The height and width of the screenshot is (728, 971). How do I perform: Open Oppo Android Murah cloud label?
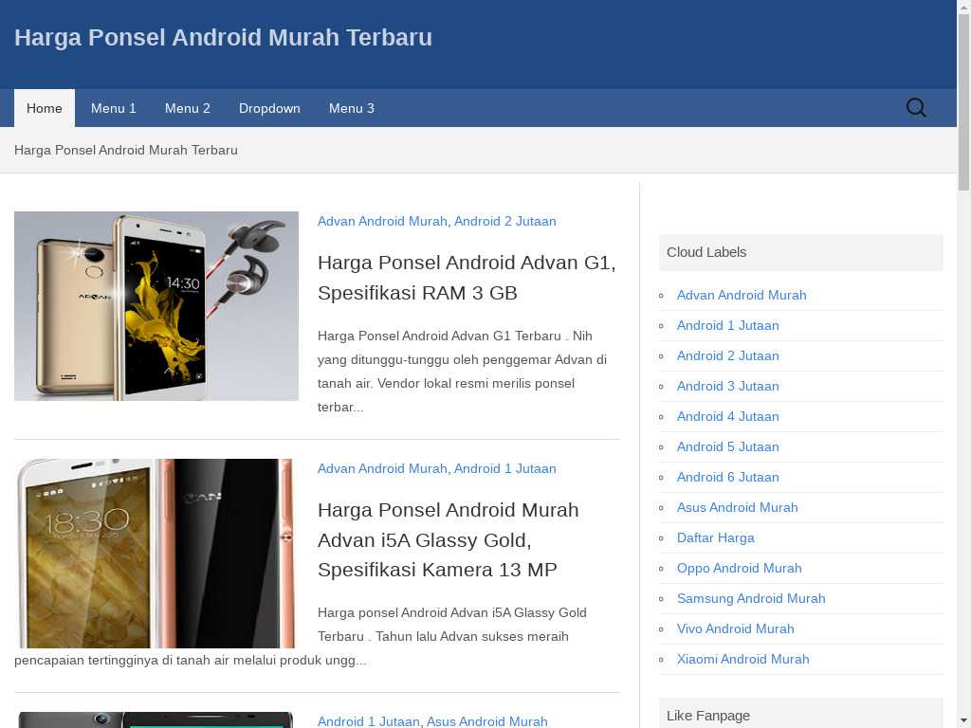[739, 569]
